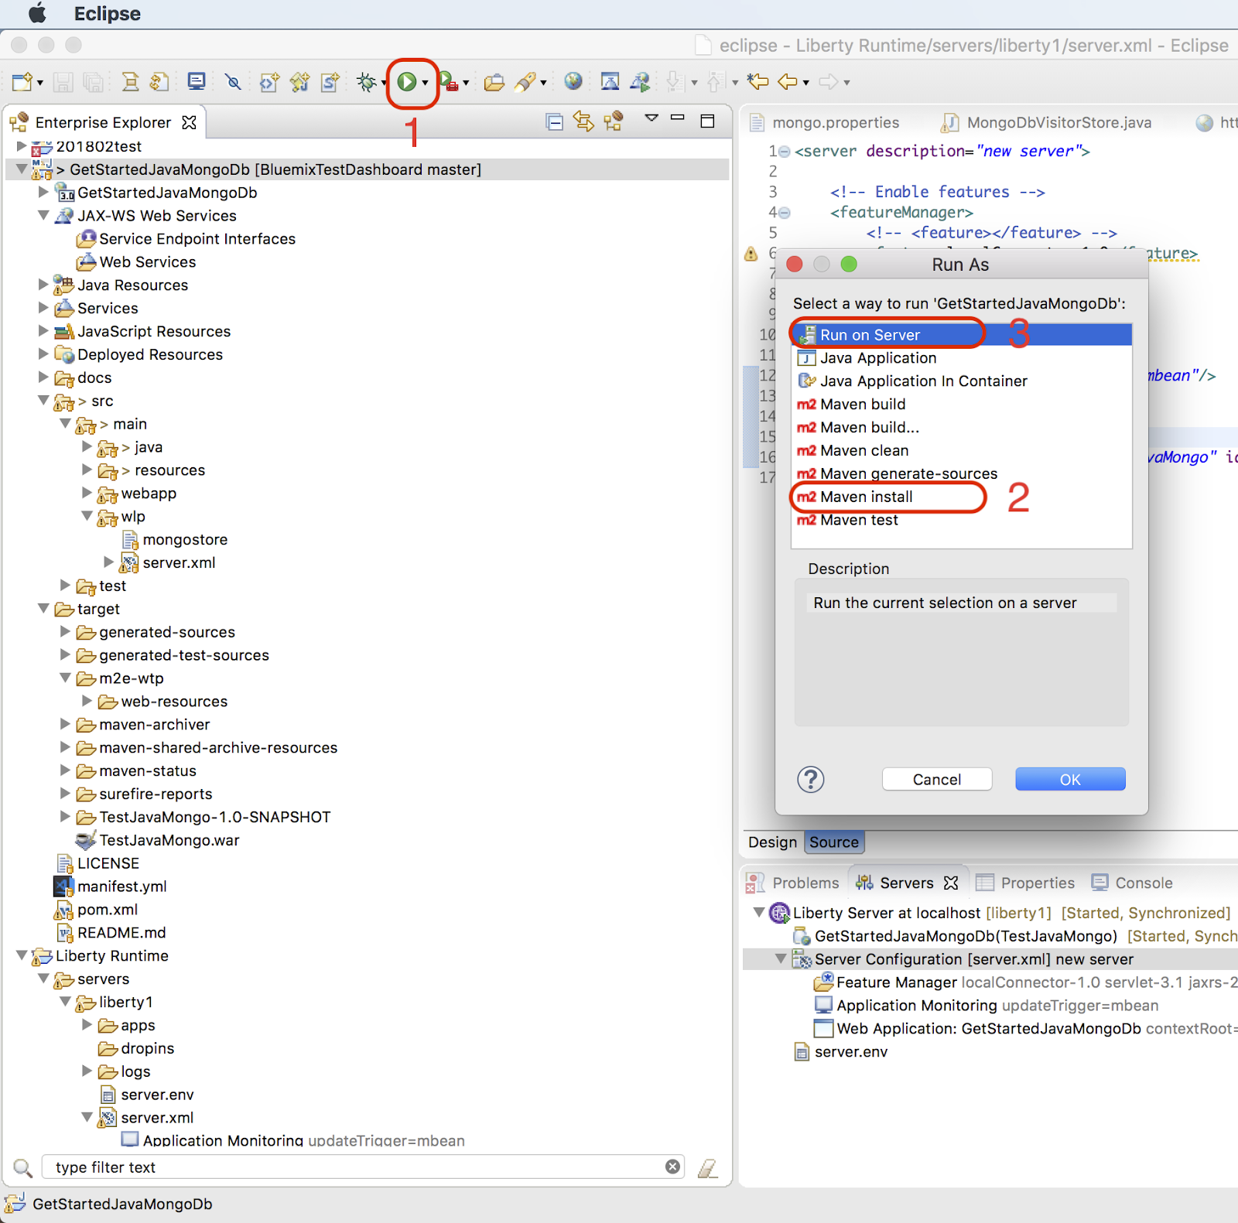The height and width of the screenshot is (1223, 1238).
Task: Select Feature Manager in Servers view
Action: (x=897, y=982)
